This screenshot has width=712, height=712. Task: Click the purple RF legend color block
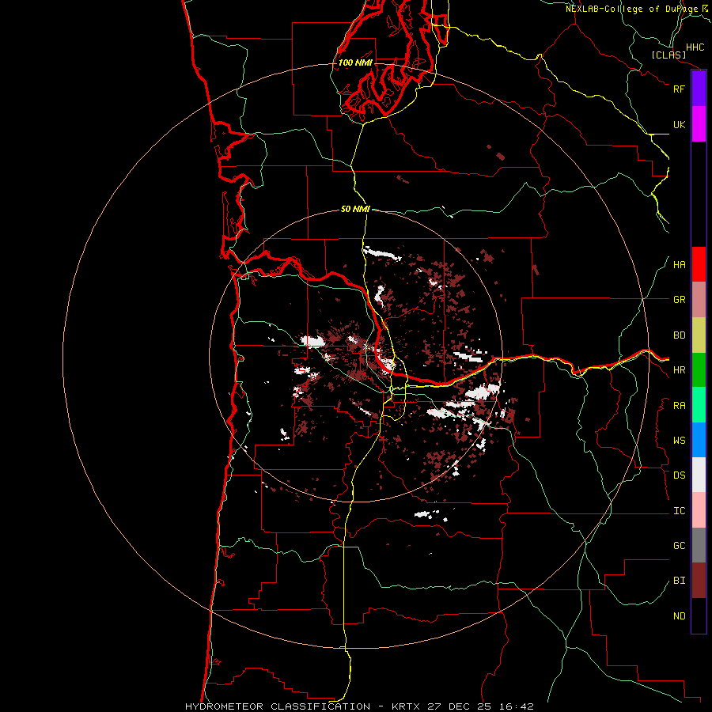699,89
